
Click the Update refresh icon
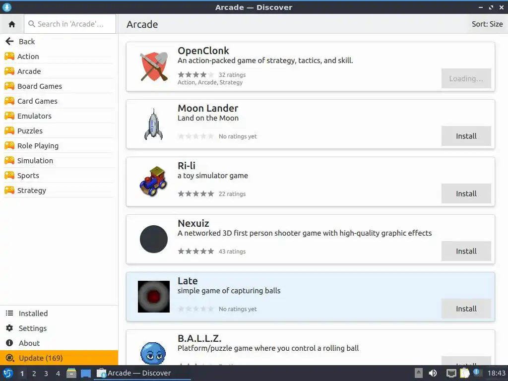point(10,358)
